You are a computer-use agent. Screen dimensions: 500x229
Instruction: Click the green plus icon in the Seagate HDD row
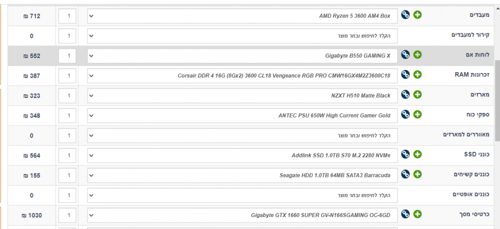coord(417,174)
